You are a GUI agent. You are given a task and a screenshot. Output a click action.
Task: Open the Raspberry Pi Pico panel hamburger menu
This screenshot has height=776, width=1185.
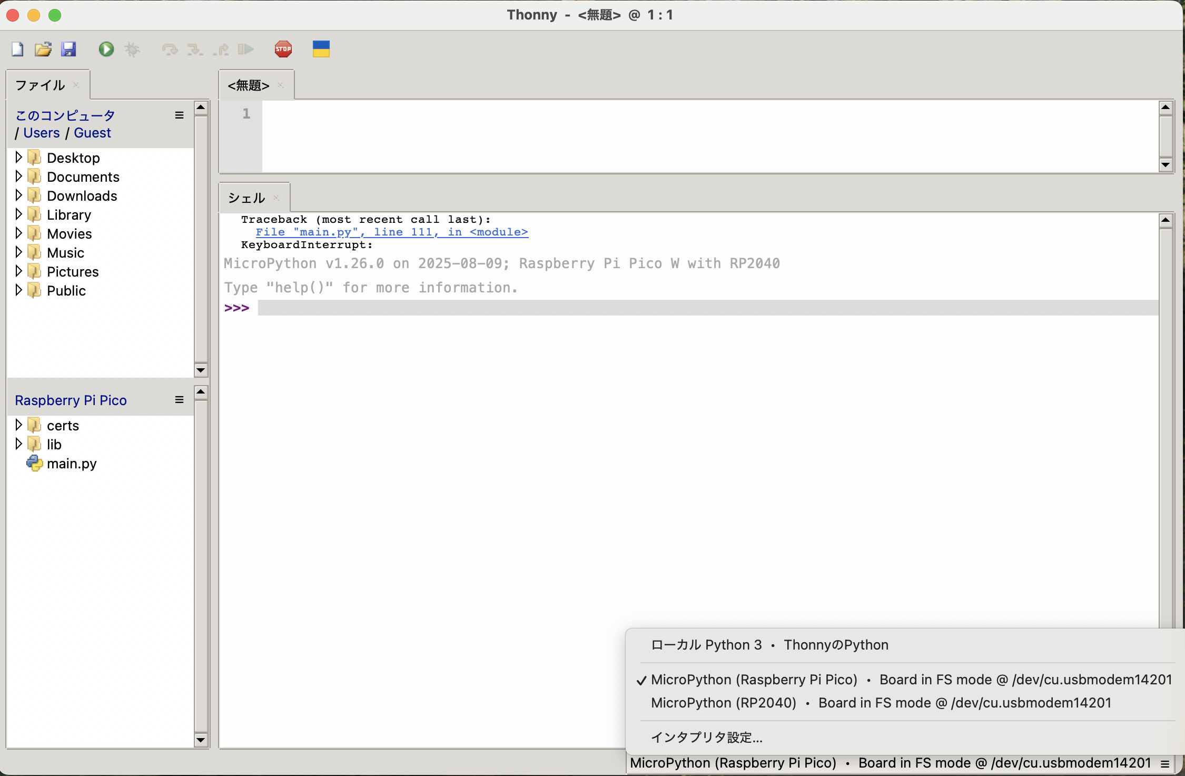coord(179,400)
